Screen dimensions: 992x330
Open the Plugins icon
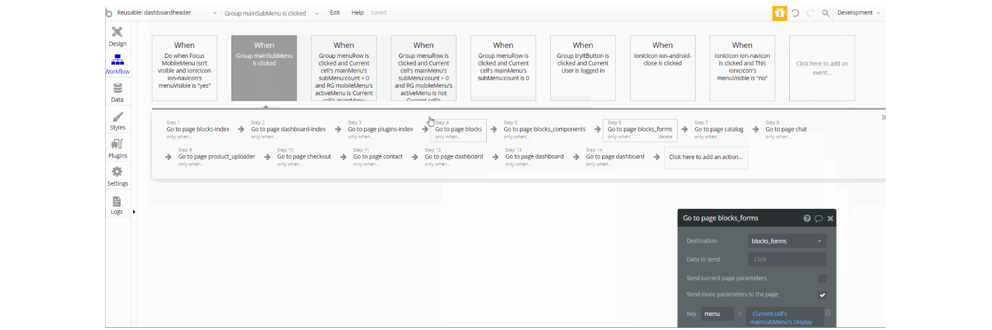point(117,144)
